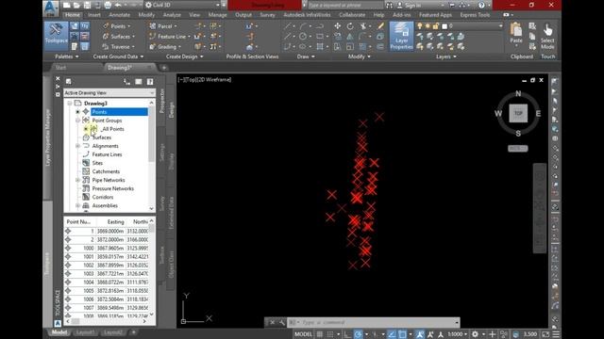Open the application menu A logo
The height and width of the screenshot is (339, 604).
tap(50, 8)
